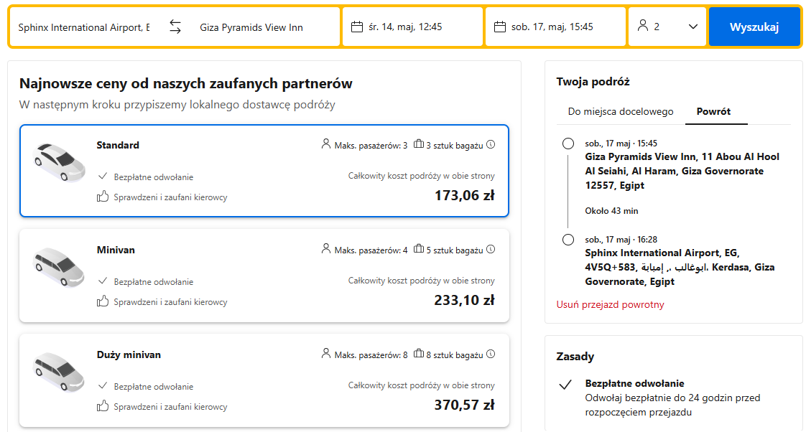Open the Duży minivan luggage info icon
The image size is (806, 432).
coord(491,354)
